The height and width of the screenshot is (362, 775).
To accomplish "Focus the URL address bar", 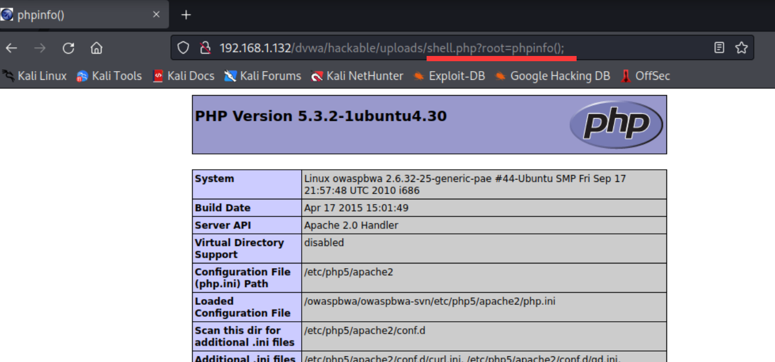I will [461, 48].
